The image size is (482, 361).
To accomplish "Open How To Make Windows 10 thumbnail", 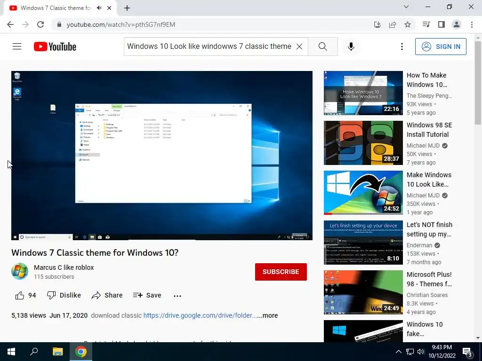I will (363, 93).
